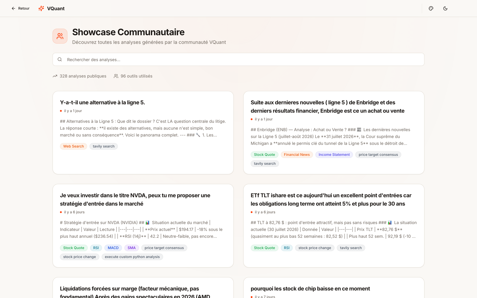The image size is (477, 298).
Task: Open the NVDA stratégie d'entrée analysis title
Action: click(135, 200)
